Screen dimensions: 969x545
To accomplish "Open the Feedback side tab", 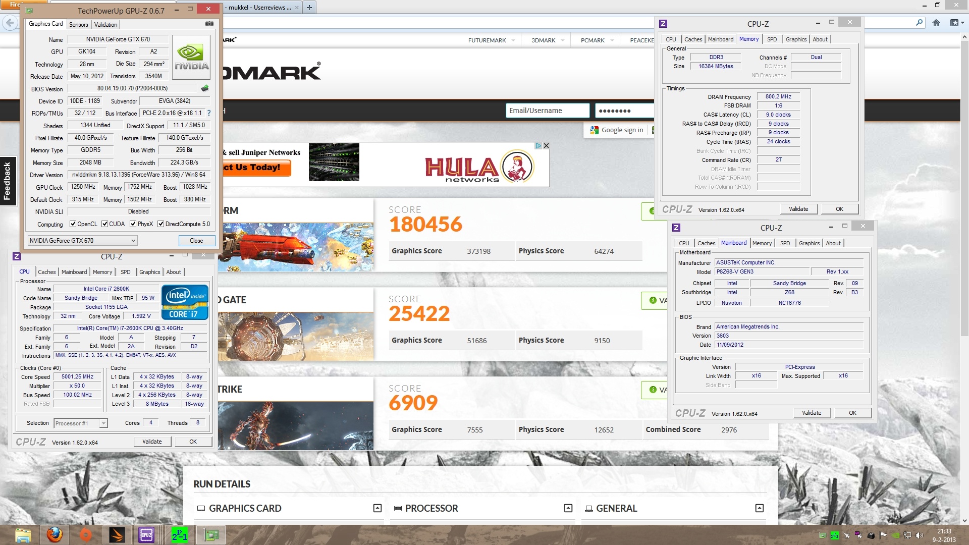I will coord(8,181).
